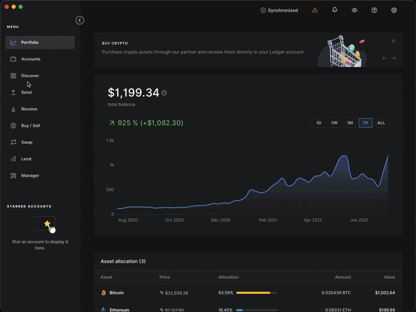Collapse the sidebar with the chevron button
This screenshot has width=416, height=312.
coord(80,20)
